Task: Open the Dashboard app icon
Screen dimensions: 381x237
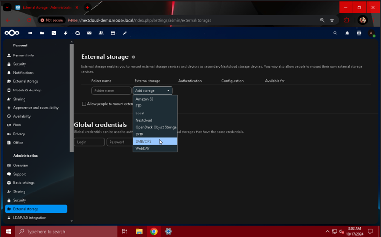Action: [x=30, y=33]
